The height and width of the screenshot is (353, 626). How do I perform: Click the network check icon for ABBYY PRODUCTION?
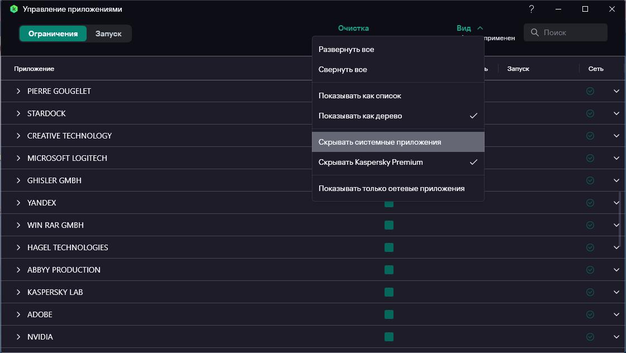click(590, 270)
